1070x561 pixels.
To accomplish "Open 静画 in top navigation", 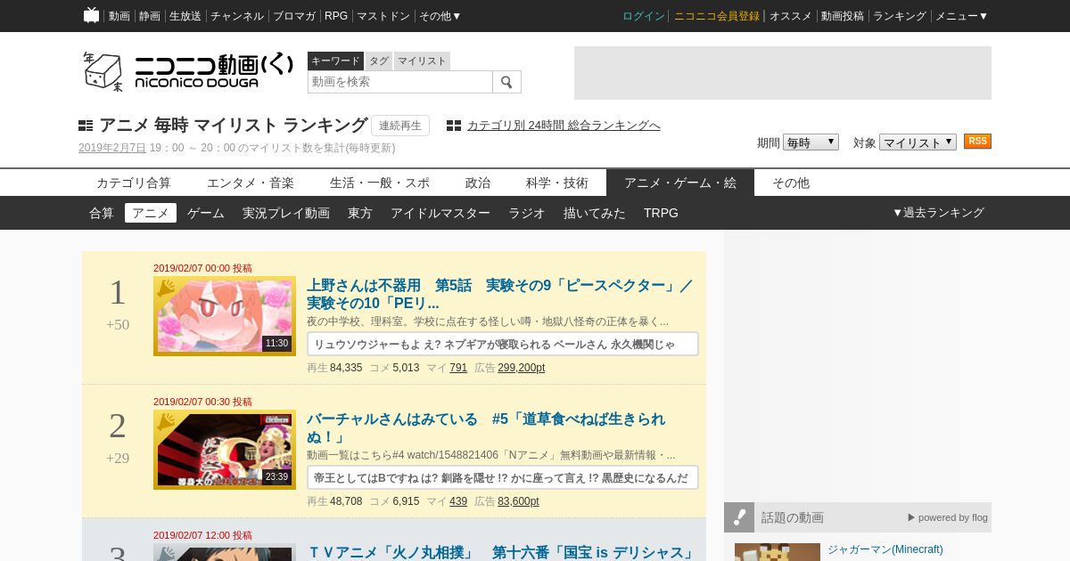I will tap(150, 16).
